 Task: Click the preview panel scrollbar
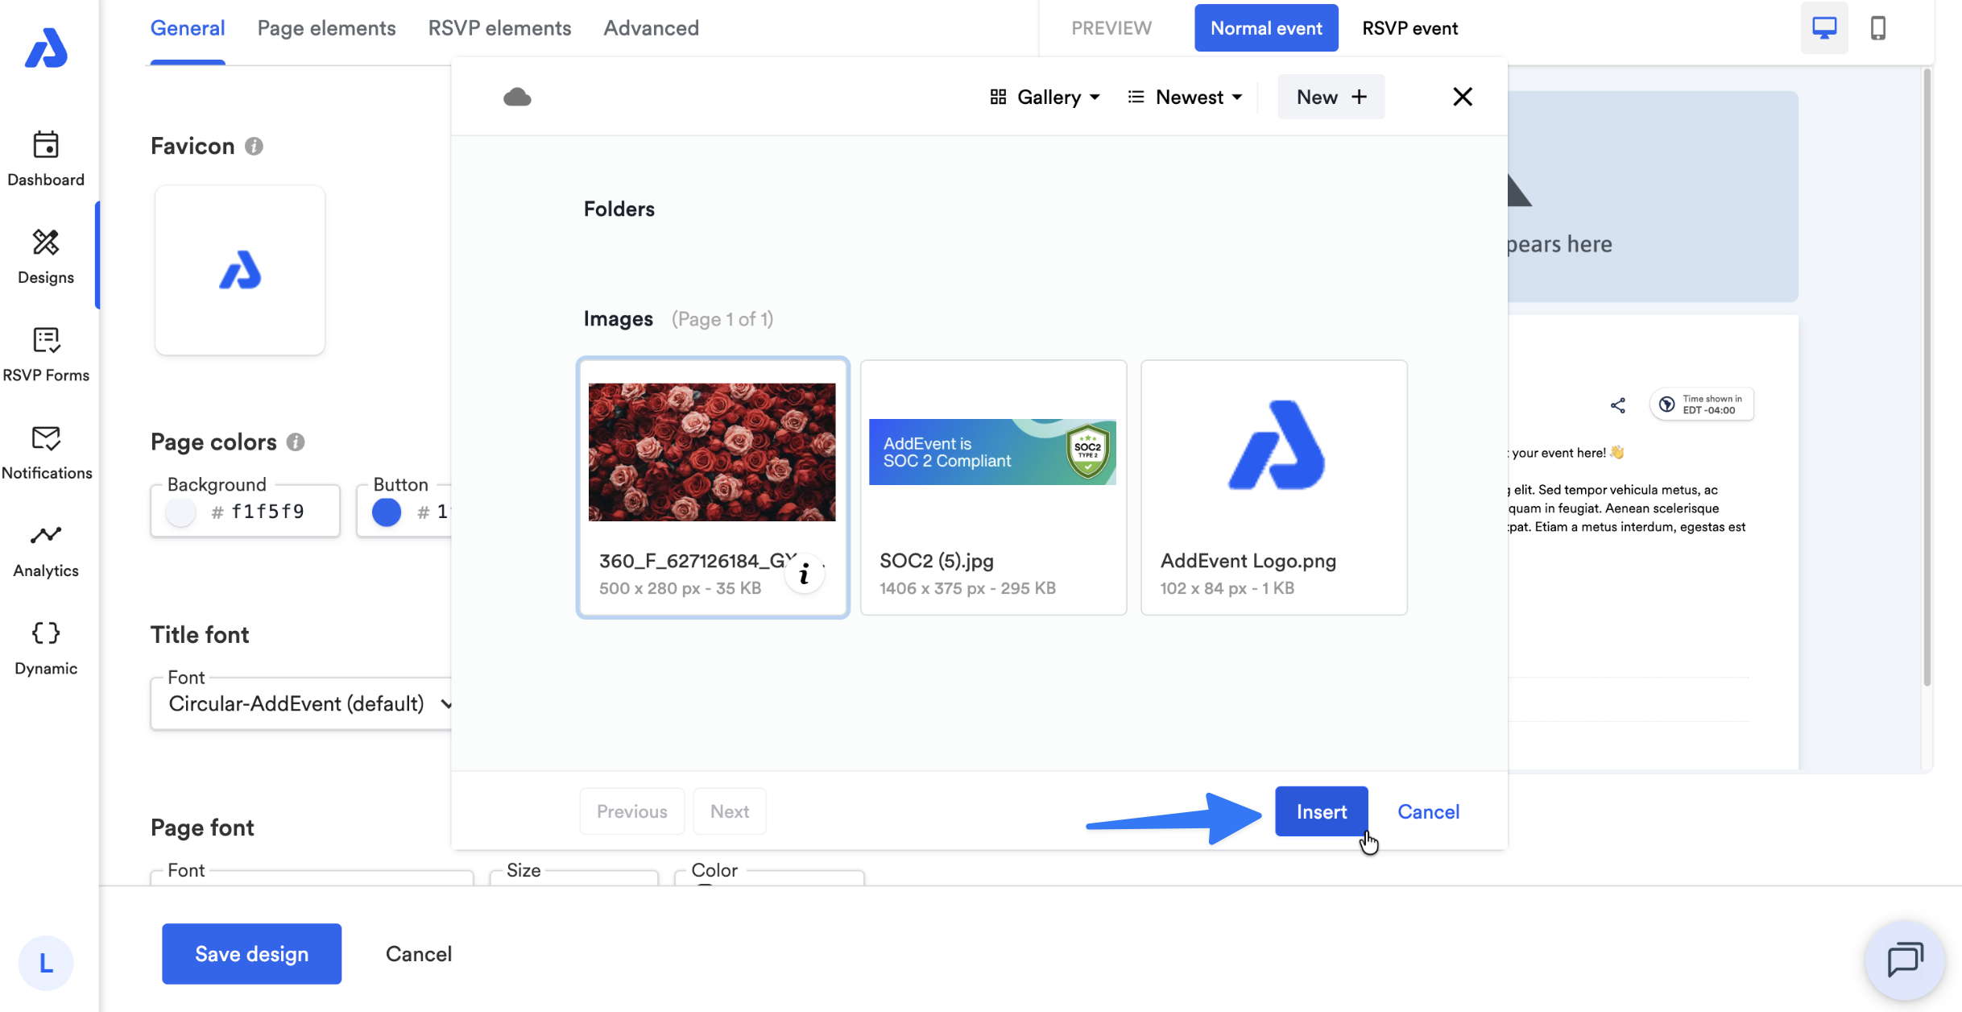(1927, 379)
